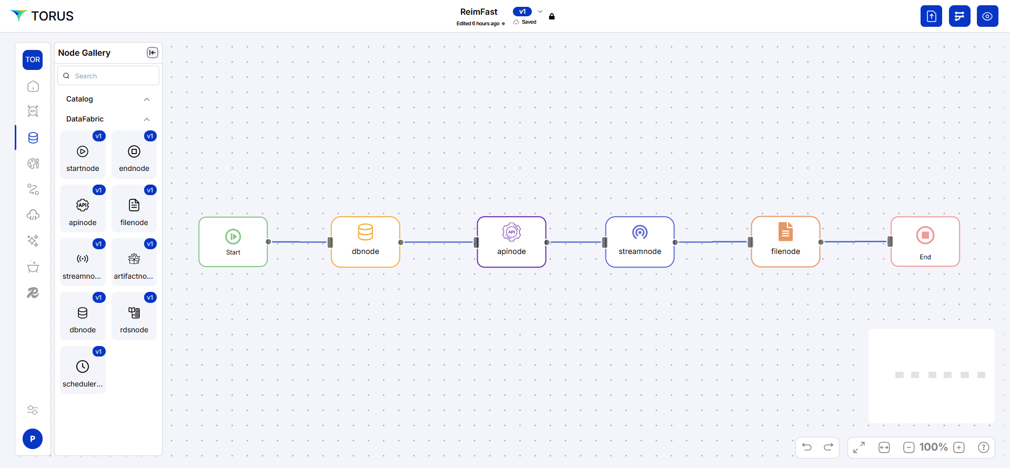Screen dimensions: 1010x468
Task: Click the upload button in top bar
Action: pos(931,16)
